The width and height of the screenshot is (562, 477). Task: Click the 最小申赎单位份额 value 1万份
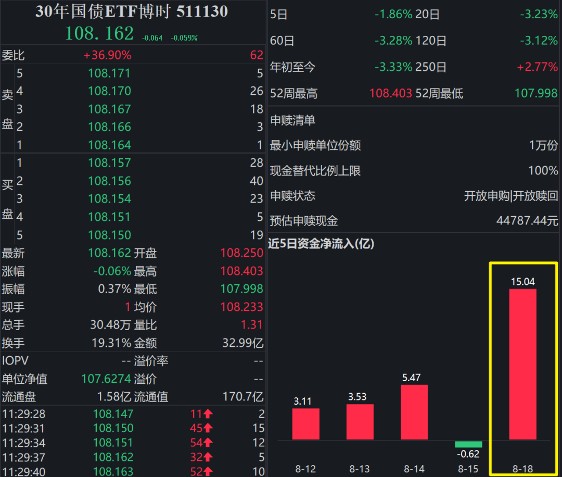point(544,145)
